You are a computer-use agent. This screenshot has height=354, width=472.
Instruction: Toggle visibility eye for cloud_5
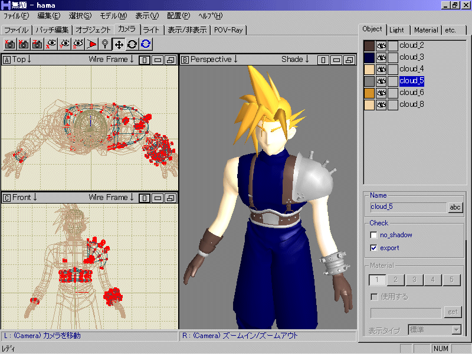381,81
